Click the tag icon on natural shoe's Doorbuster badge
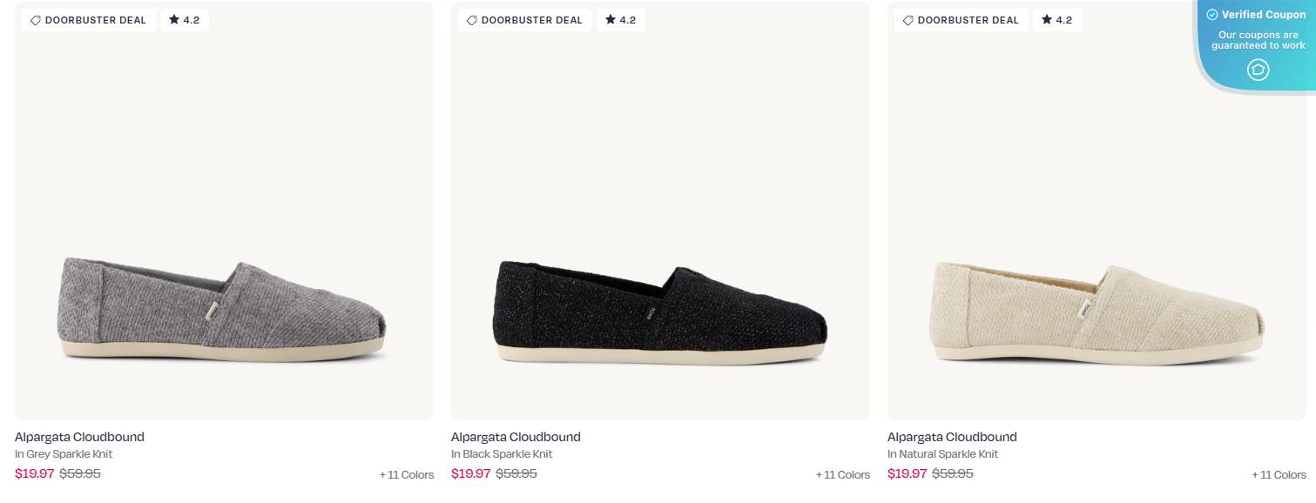The height and width of the screenshot is (503, 1316). coord(908,20)
